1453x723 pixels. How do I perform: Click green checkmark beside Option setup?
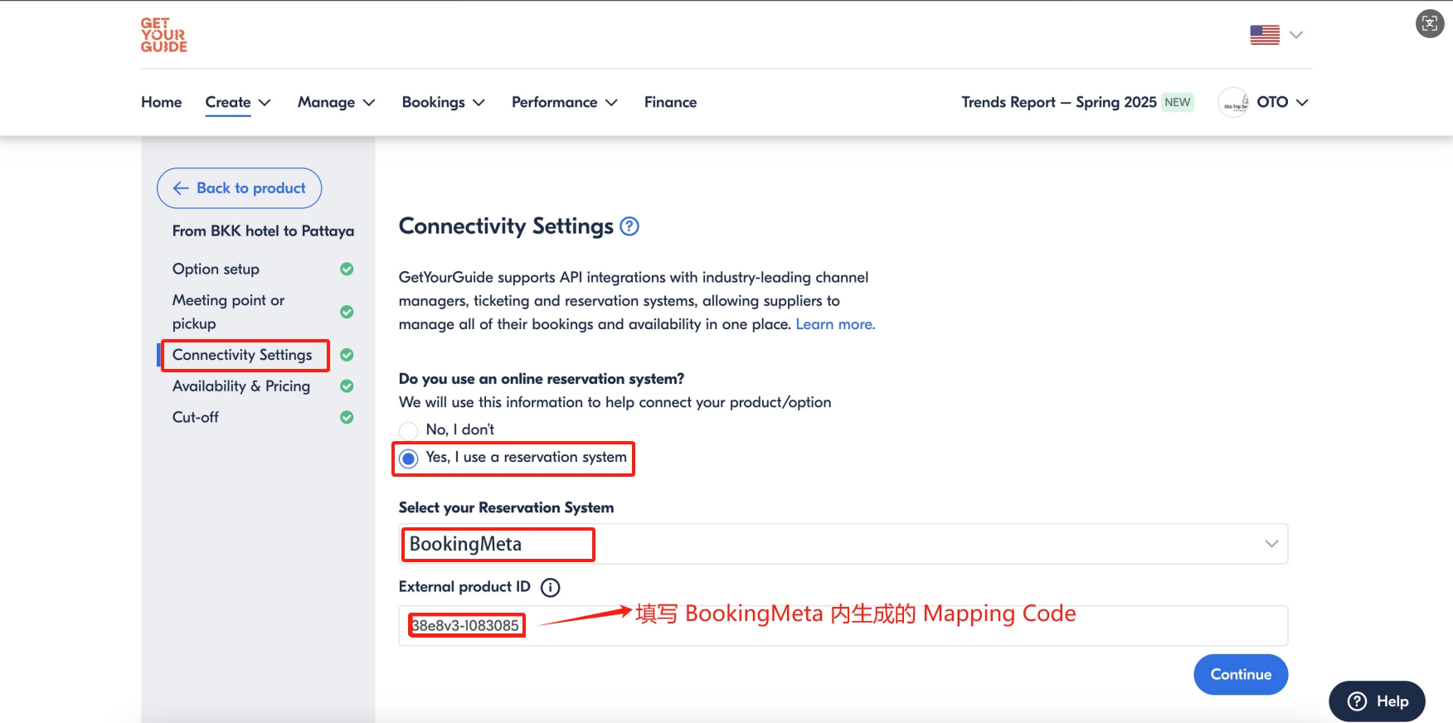[347, 269]
